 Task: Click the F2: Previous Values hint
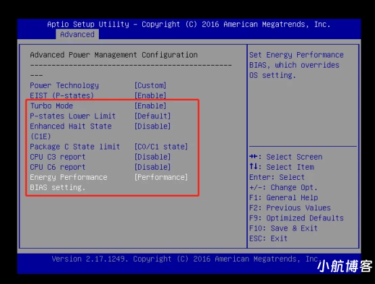point(290,208)
